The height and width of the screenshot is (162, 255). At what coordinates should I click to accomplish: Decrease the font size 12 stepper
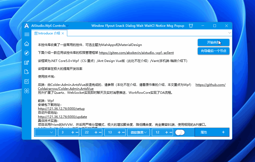point(171,132)
